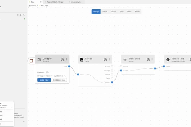
Task: Close the test tab
Action: coord(41,2)
